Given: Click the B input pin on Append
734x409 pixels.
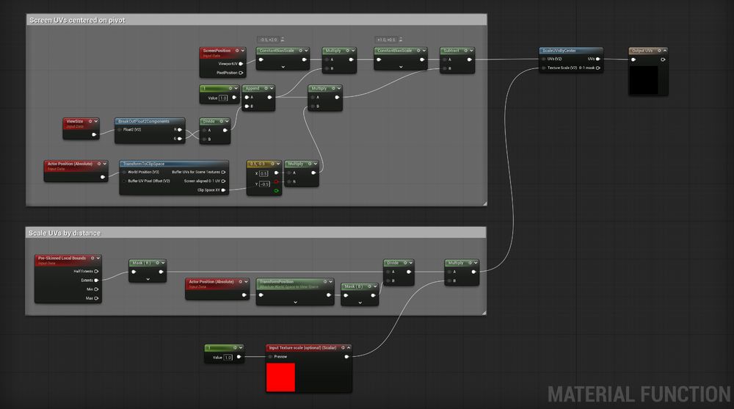Looking at the screenshot, I should [x=247, y=106].
